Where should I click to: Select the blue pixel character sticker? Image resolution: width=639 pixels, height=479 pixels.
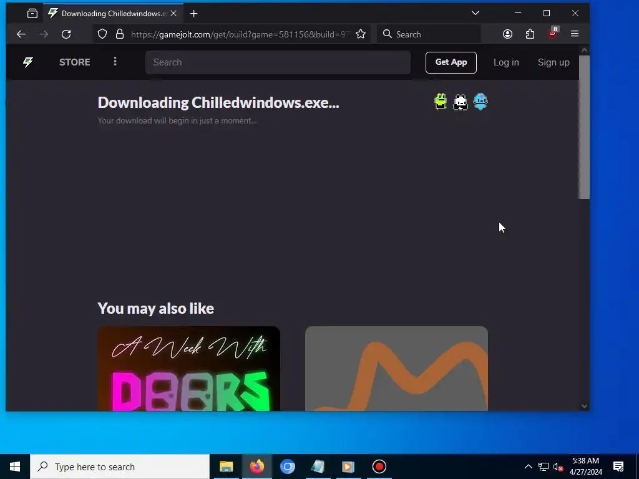[x=480, y=102]
